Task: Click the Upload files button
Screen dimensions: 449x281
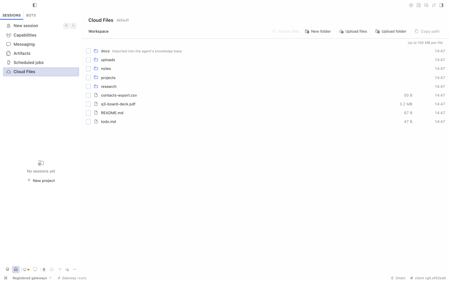Action: [353, 31]
